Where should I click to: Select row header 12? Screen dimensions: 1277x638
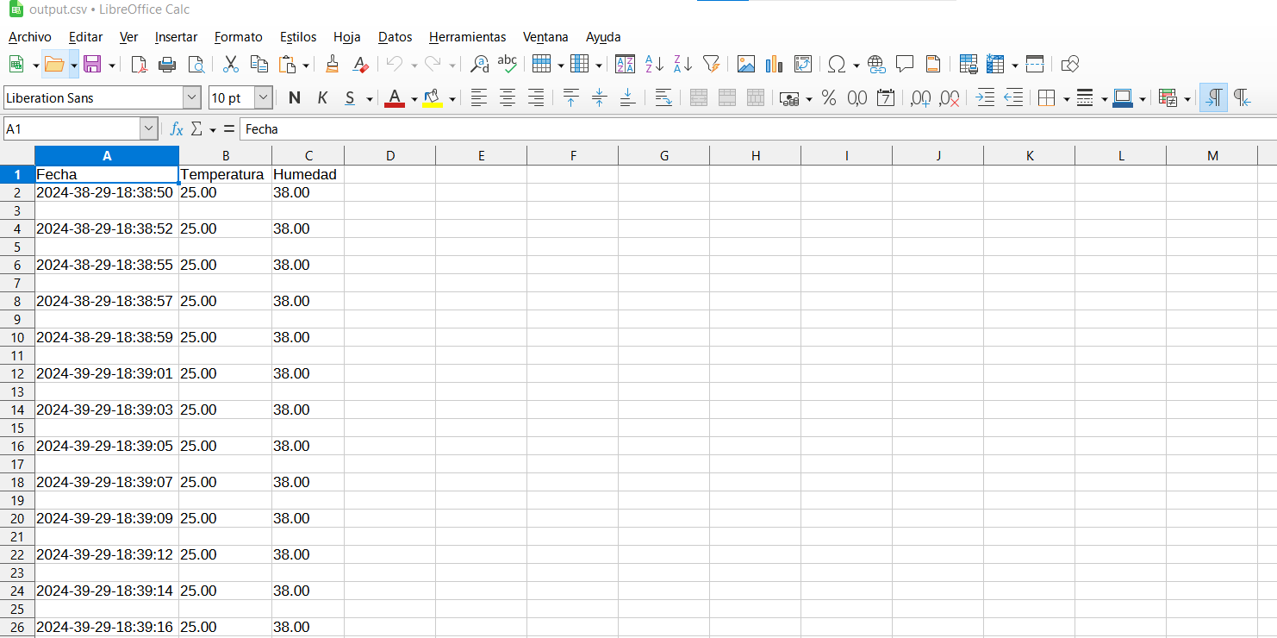point(17,374)
